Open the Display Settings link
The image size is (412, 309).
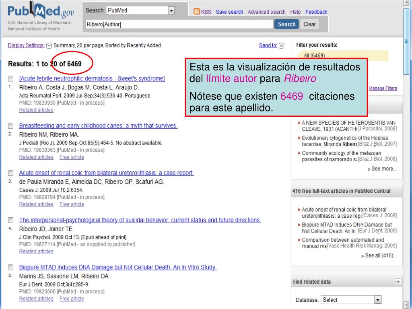click(x=26, y=45)
